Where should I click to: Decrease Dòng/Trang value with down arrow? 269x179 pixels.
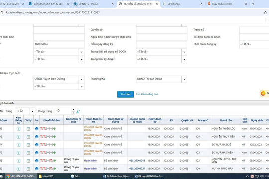[x=73, y=113]
